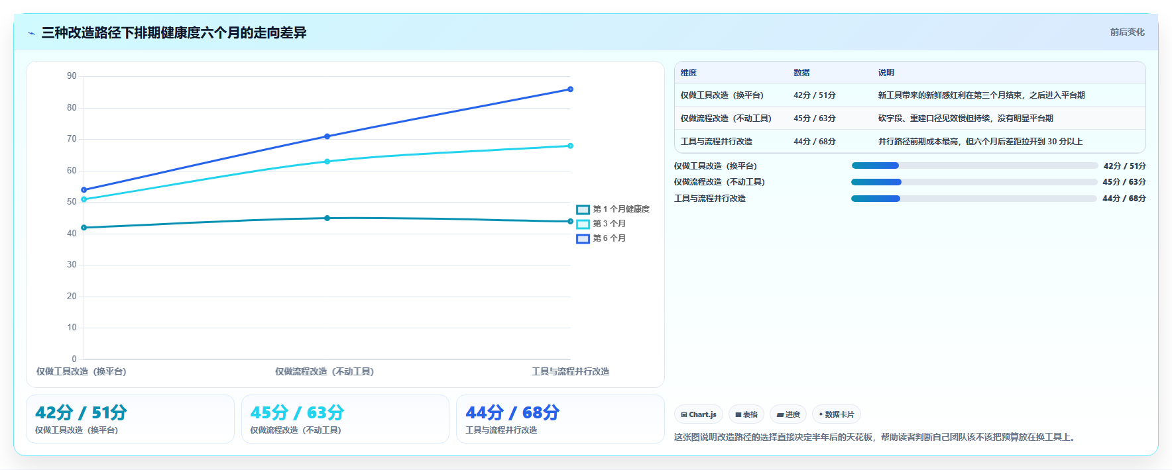Image resolution: width=1172 pixels, height=470 pixels.
Task: Click the month-1 point at 42 on left
Action: pyautogui.click(x=84, y=228)
